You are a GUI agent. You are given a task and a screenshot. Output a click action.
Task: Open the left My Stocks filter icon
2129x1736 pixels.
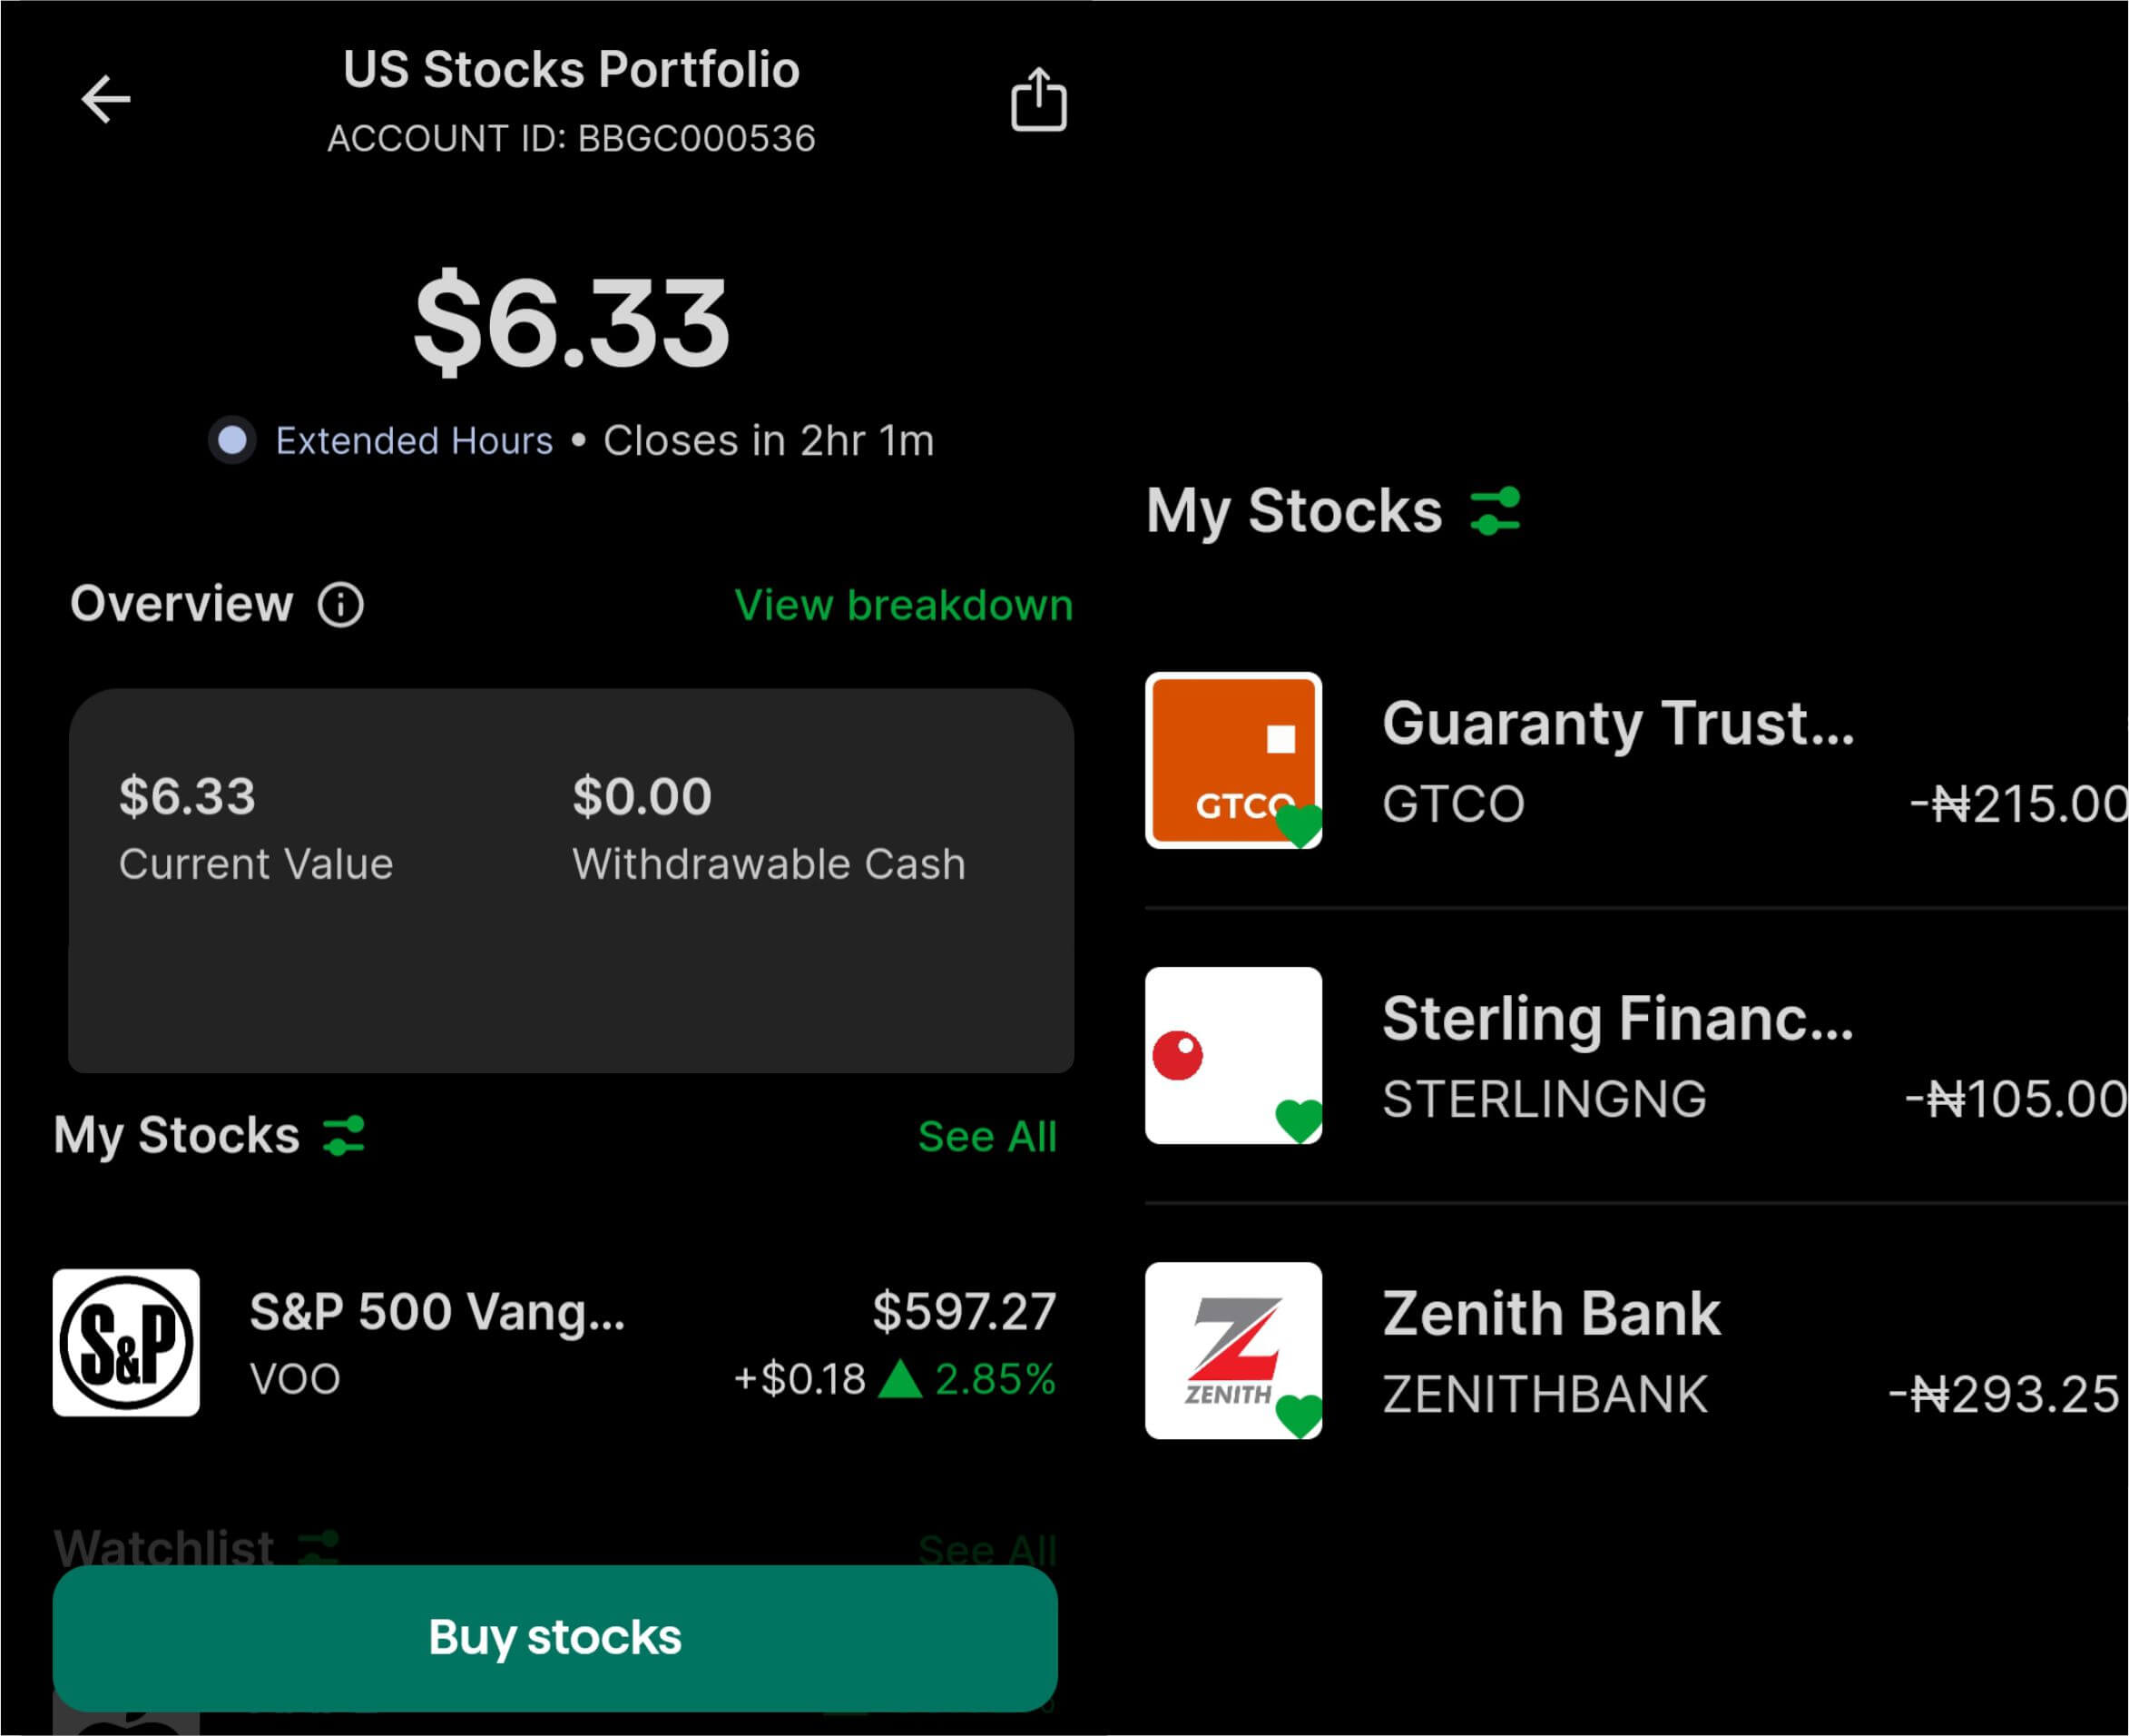(344, 1136)
